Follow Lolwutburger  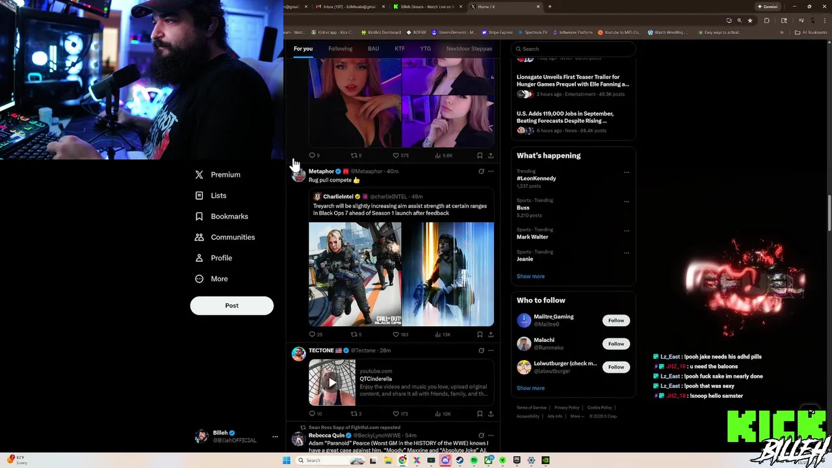point(616,367)
